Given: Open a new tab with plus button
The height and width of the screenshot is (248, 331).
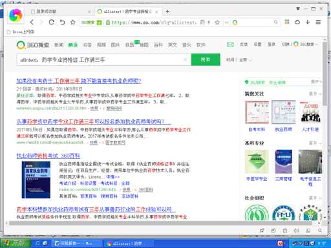Looking at the screenshot, I should click(x=167, y=12).
